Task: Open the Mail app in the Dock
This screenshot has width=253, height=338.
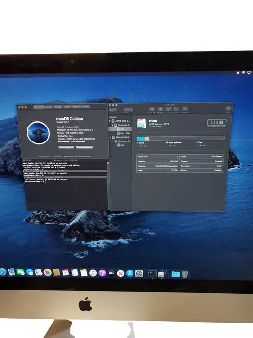Action: (x=12, y=272)
